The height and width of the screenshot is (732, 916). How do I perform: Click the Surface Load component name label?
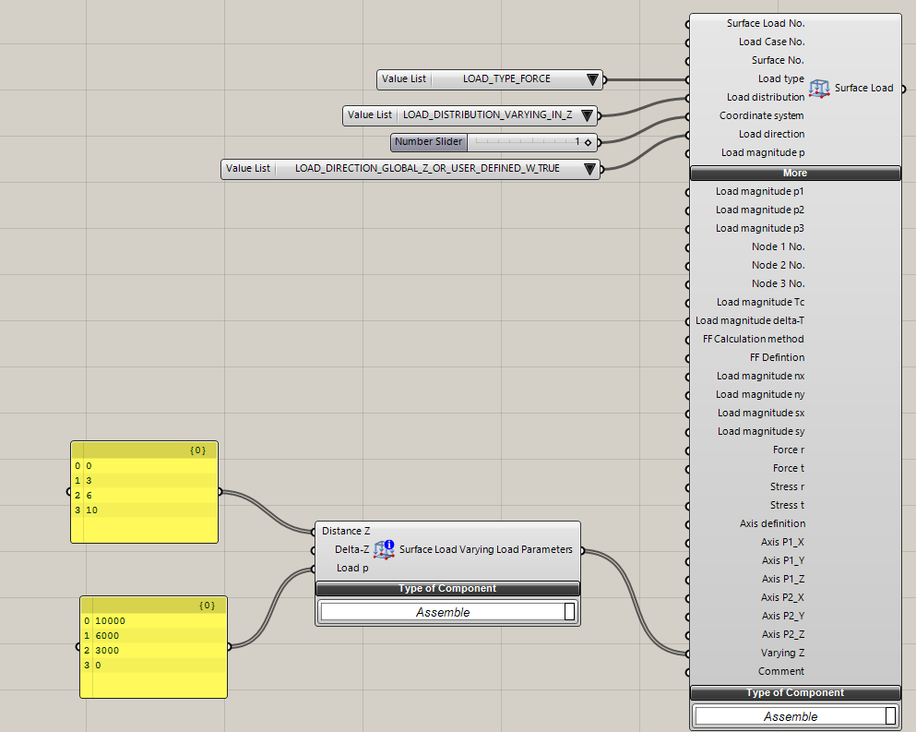click(864, 89)
